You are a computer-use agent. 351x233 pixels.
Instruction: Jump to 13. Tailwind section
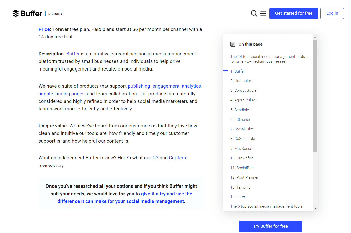click(240, 187)
